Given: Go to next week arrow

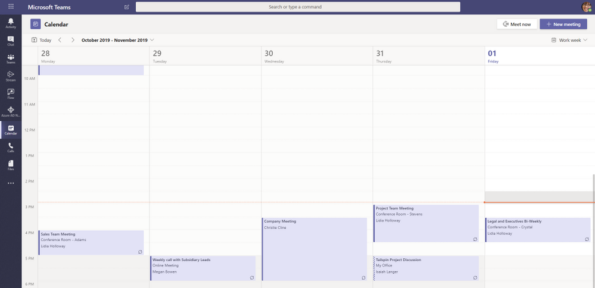Looking at the screenshot, I should point(73,40).
